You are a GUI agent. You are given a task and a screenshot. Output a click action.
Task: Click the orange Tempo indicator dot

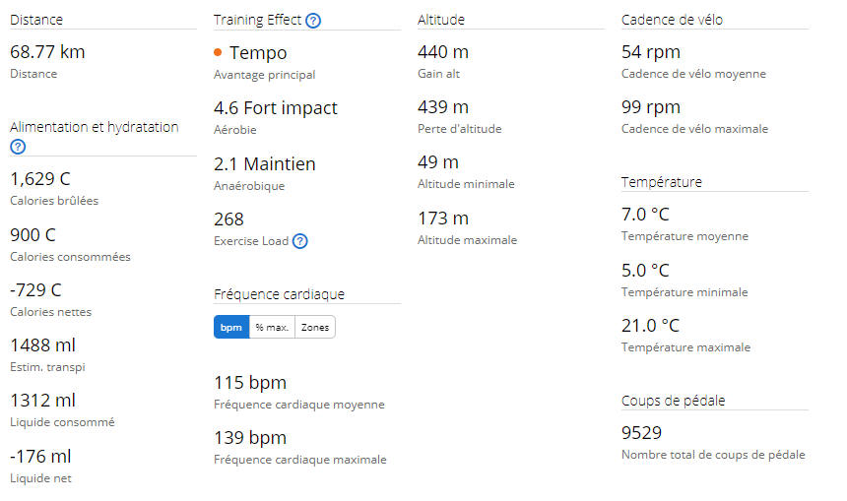(218, 52)
